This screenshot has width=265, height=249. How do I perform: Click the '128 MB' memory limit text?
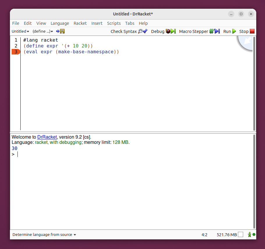(120, 142)
